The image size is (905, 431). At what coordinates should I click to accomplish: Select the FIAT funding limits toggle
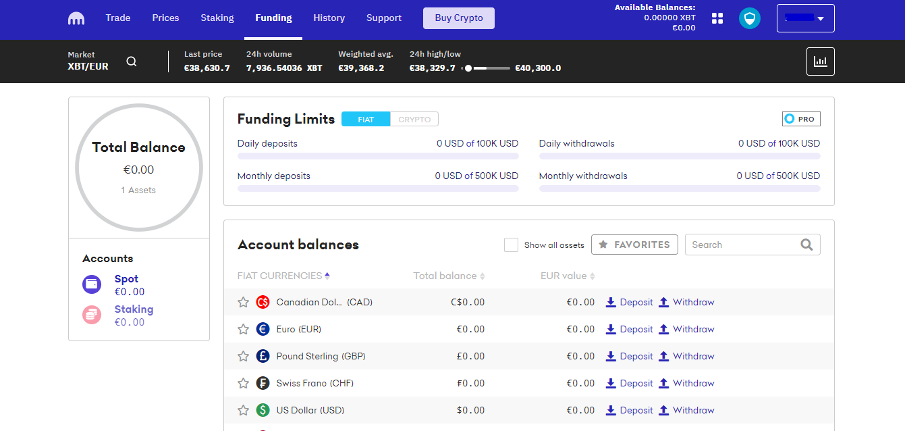click(366, 120)
